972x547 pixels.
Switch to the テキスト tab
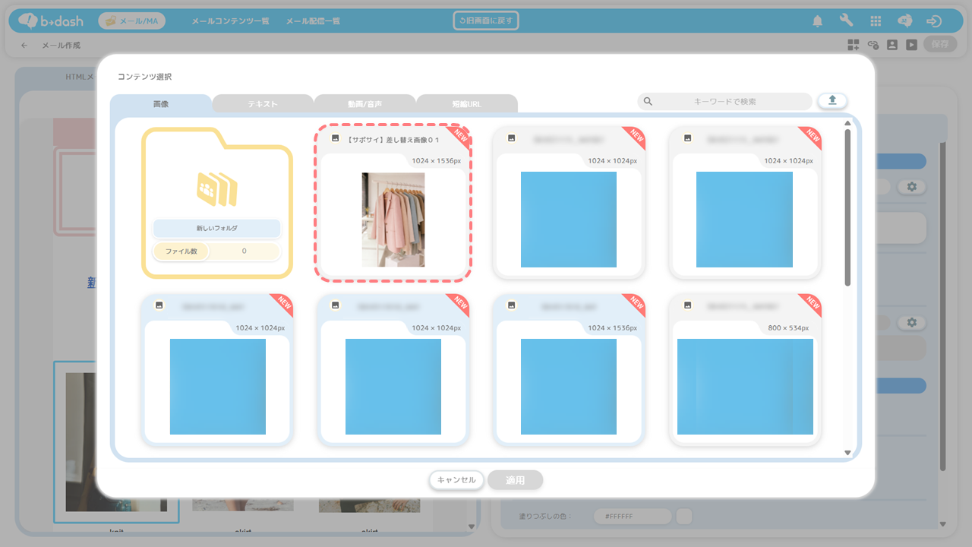point(263,104)
